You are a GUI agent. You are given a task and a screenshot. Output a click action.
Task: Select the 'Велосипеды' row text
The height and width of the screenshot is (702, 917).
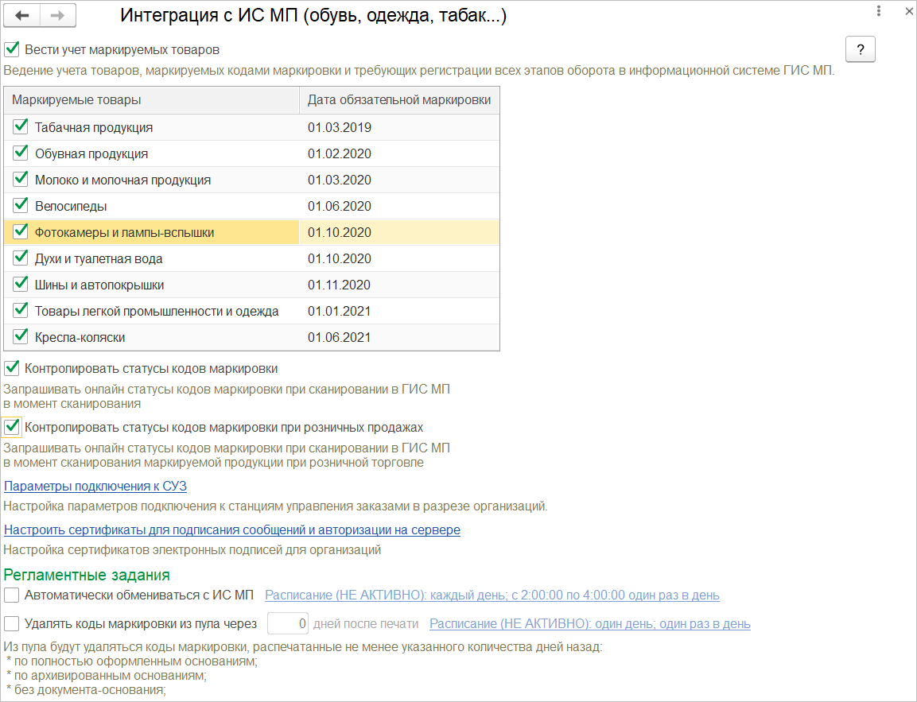[x=71, y=207]
